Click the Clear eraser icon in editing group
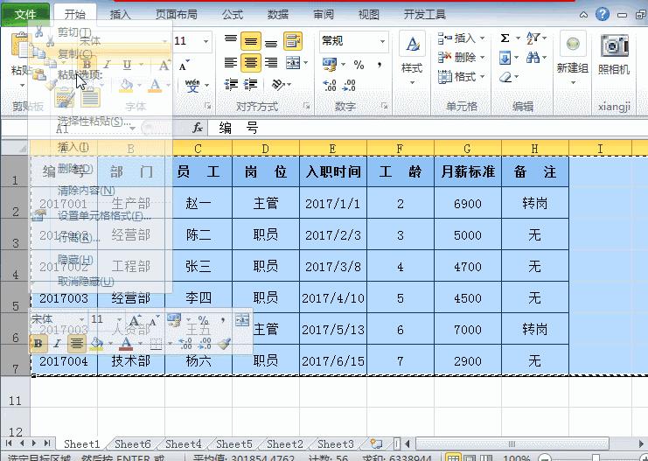This screenshot has height=461, width=648. point(505,77)
